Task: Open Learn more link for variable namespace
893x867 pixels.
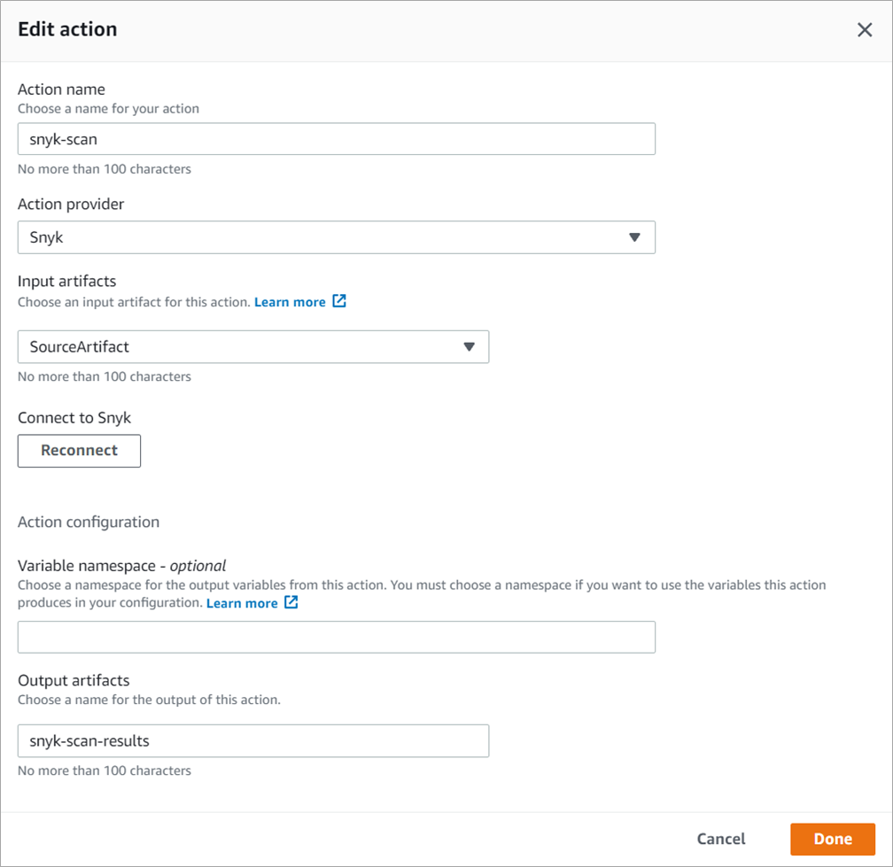Action: (x=242, y=603)
